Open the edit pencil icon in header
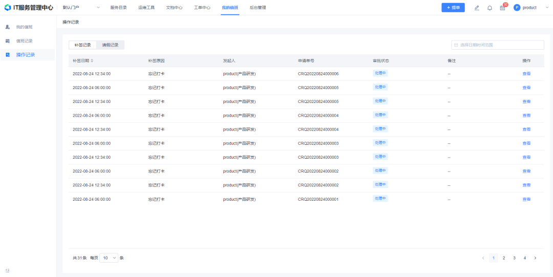Screen dimensions: 553x277 pos(477,8)
